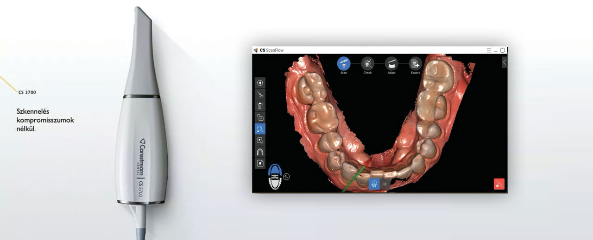Click the bottom document icon in left toolbar
593x240 pixels.
260,163
